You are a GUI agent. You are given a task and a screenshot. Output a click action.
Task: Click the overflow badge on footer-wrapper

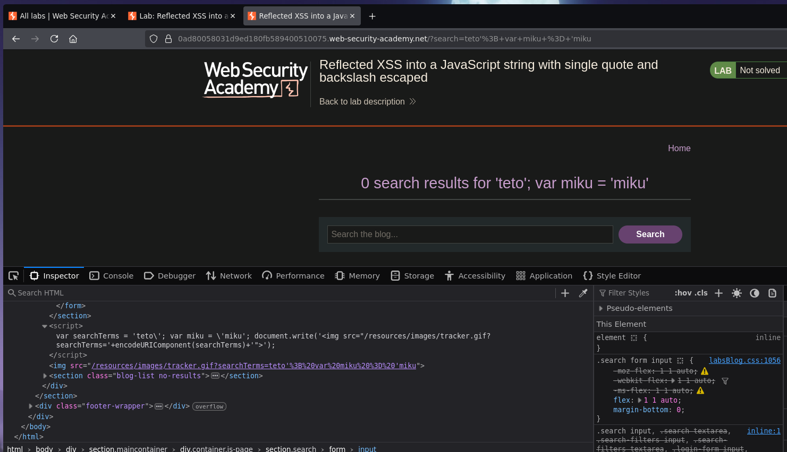pos(209,406)
